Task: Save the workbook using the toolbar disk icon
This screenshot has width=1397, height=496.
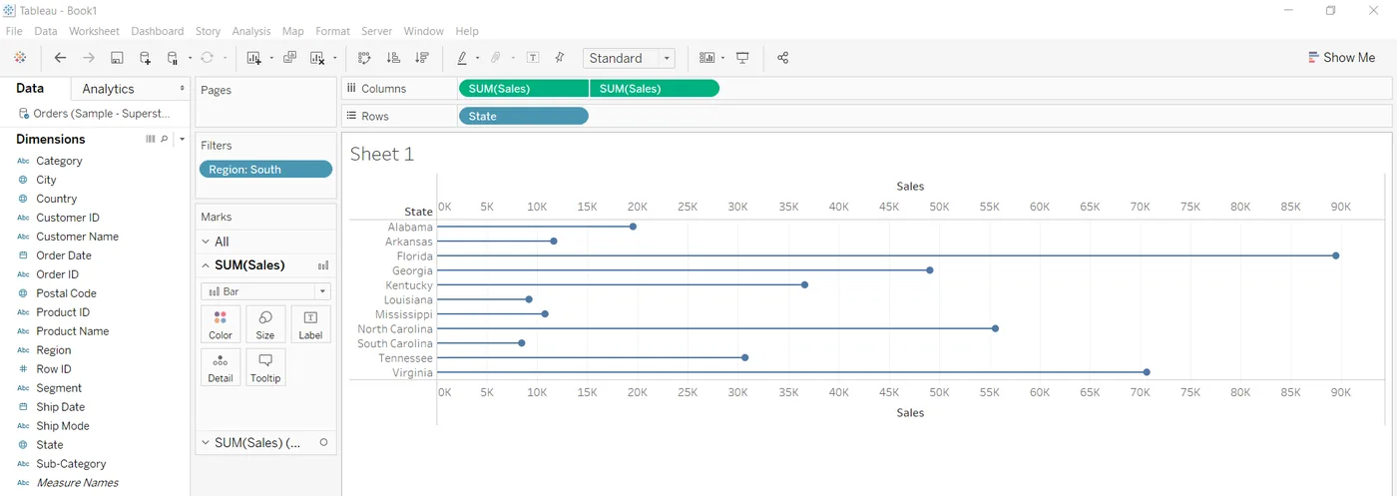Action: (x=117, y=58)
